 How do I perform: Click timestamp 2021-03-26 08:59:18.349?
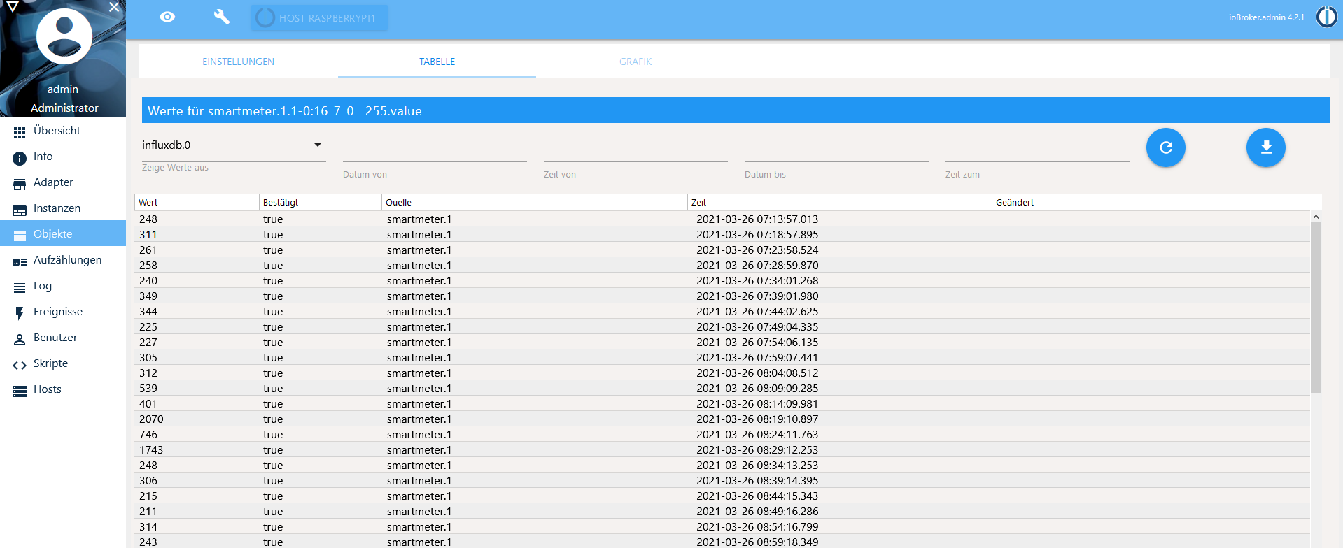(x=757, y=542)
